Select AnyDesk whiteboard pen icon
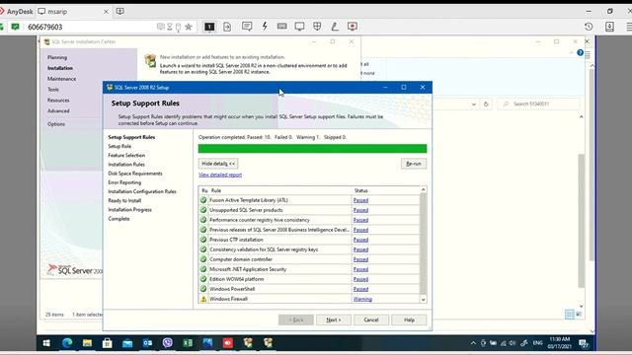 click(335, 27)
